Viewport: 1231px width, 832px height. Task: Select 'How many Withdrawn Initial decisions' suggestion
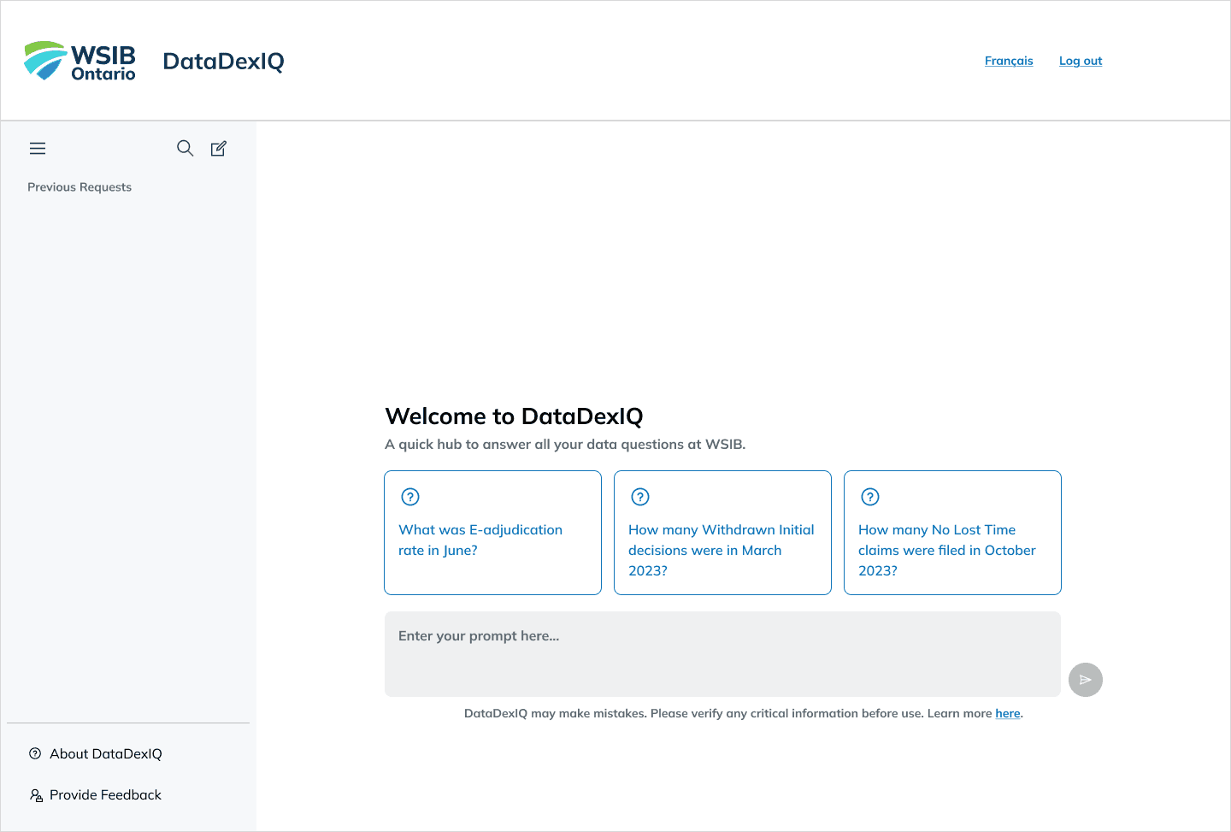(x=722, y=533)
